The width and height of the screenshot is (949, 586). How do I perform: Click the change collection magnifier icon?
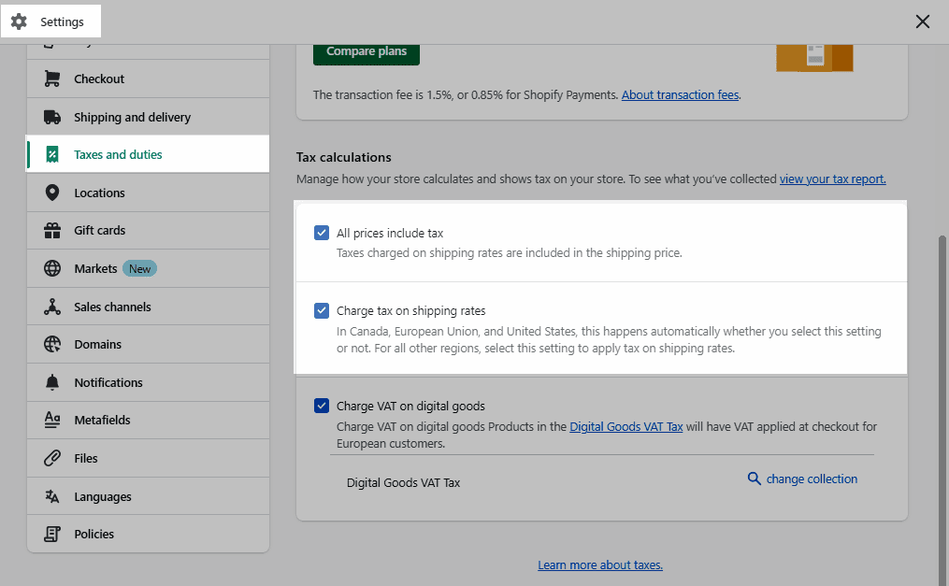tap(754, 479)
